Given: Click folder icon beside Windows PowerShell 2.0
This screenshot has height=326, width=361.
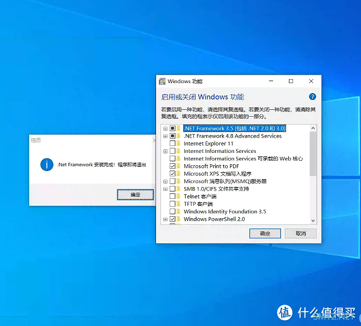Looking at the screenshot, I should (x=179, y=219).
